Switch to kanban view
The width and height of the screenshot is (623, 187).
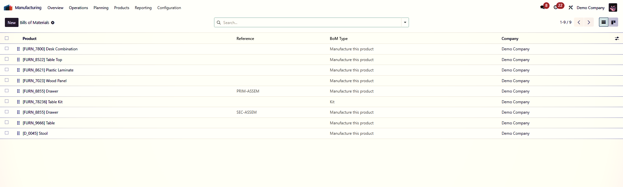[613, 22]
